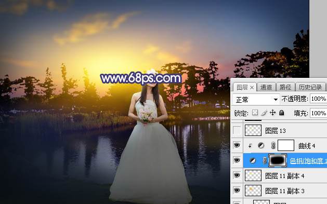Hide 图层 11 副本 4 layer
Viewport: 327px width, 204px height.
237,175
